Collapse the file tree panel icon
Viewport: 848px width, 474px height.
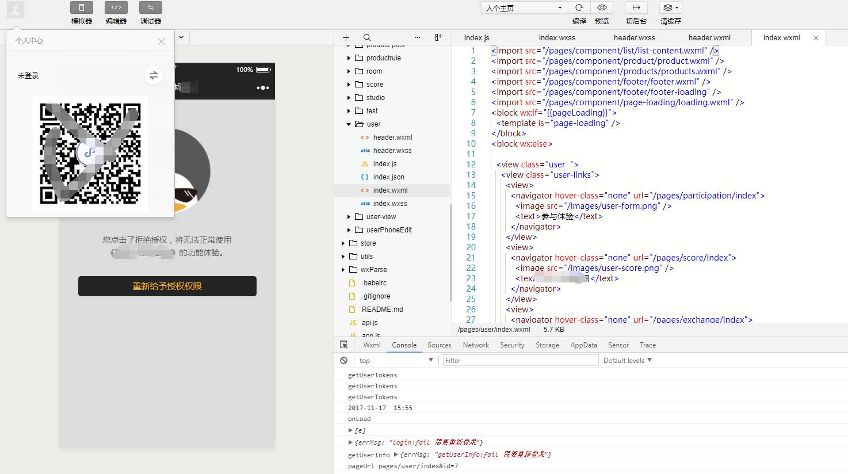pyautogui.click(x=439, y=37)
